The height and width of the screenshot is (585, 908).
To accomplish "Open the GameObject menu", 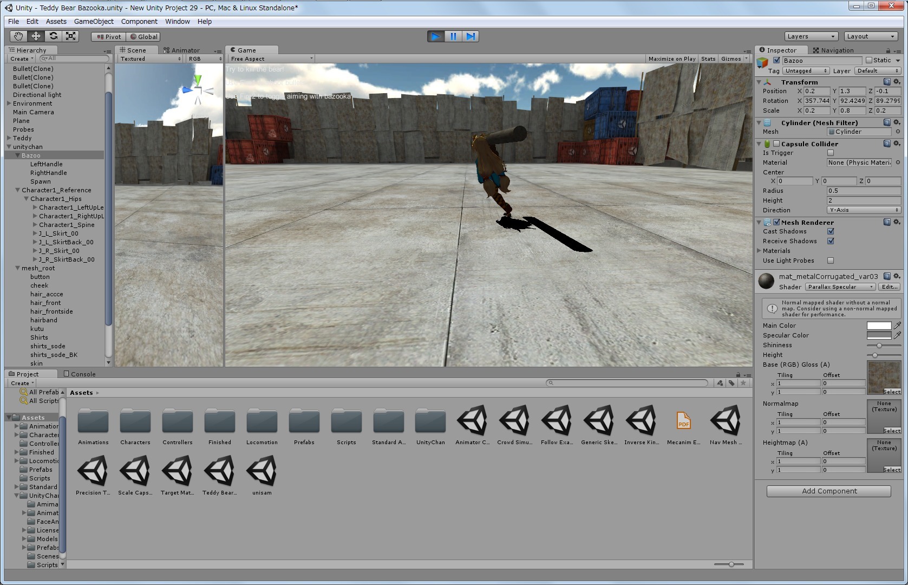I will click(x=94, y=21).
